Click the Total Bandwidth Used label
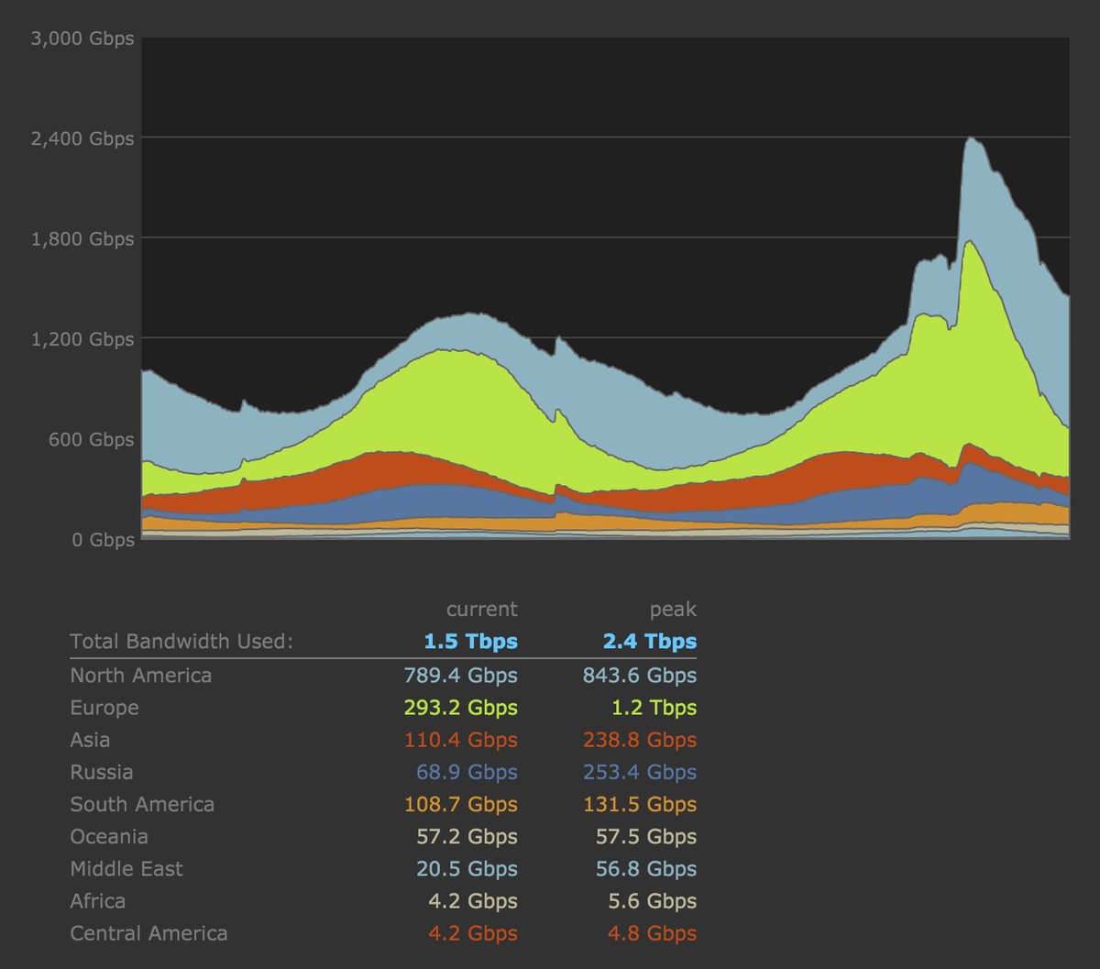The width and height of the screenshot is (1100, 969). [181, 642]
